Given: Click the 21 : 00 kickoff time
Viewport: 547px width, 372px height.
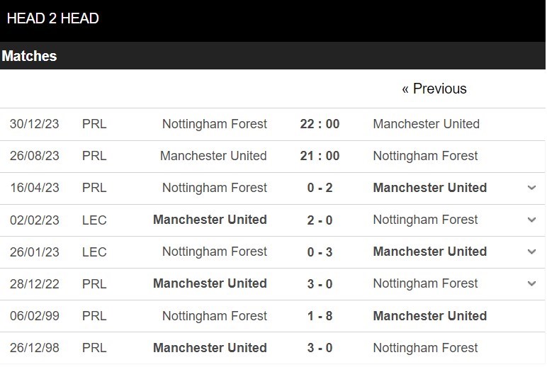Looking at the screenshot, I should point(320,156).
